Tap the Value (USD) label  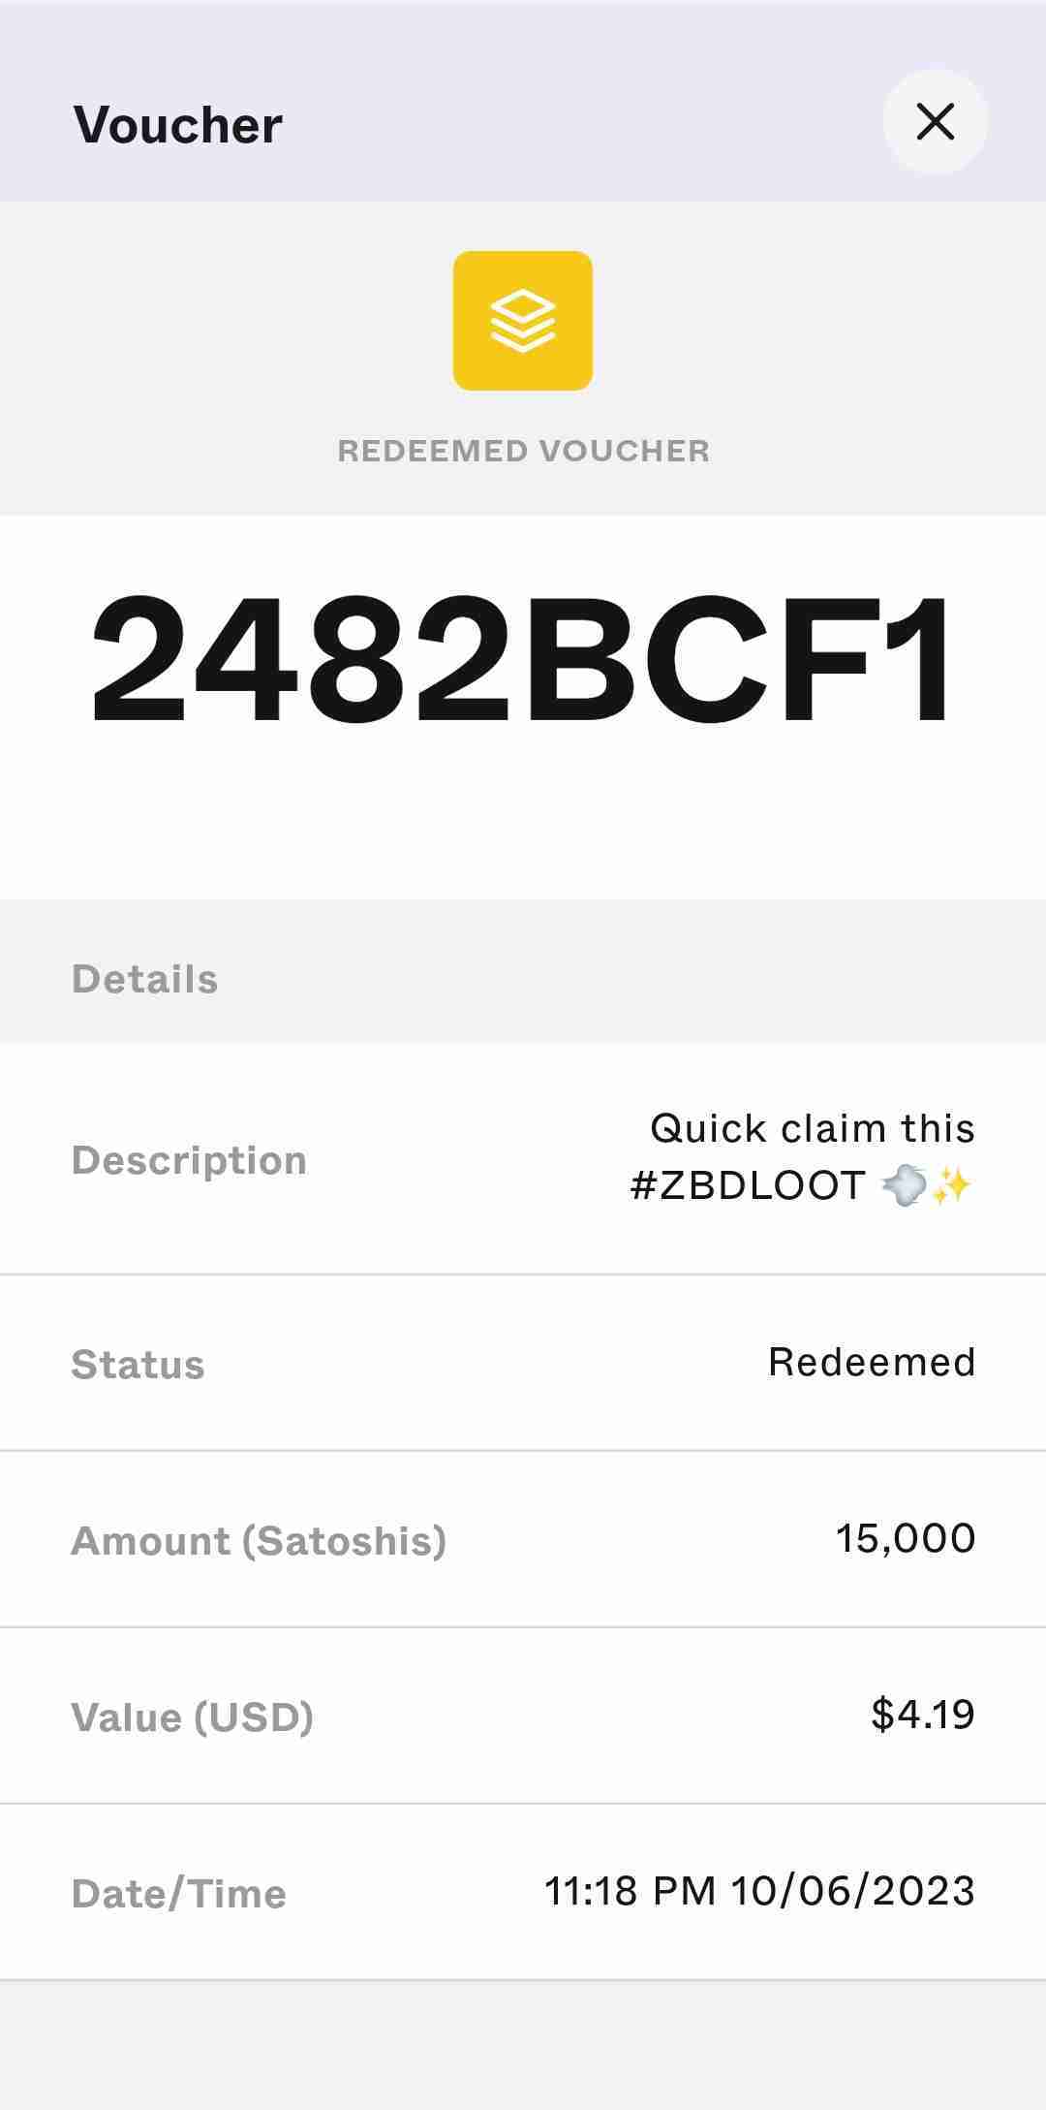click(192, 1717)
